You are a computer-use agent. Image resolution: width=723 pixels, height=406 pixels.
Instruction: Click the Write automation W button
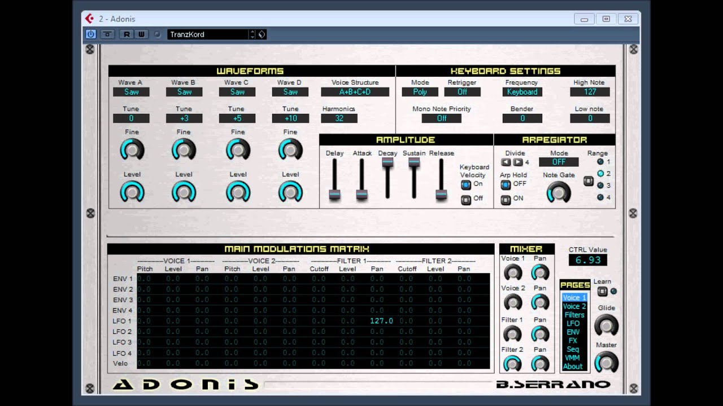(x=141, y=34)
